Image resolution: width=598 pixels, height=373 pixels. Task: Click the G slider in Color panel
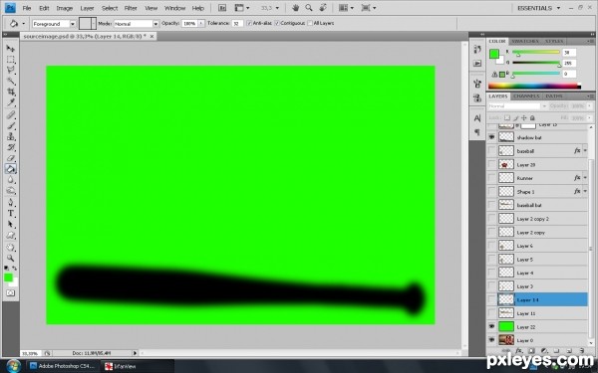click(x=536, y=63)
